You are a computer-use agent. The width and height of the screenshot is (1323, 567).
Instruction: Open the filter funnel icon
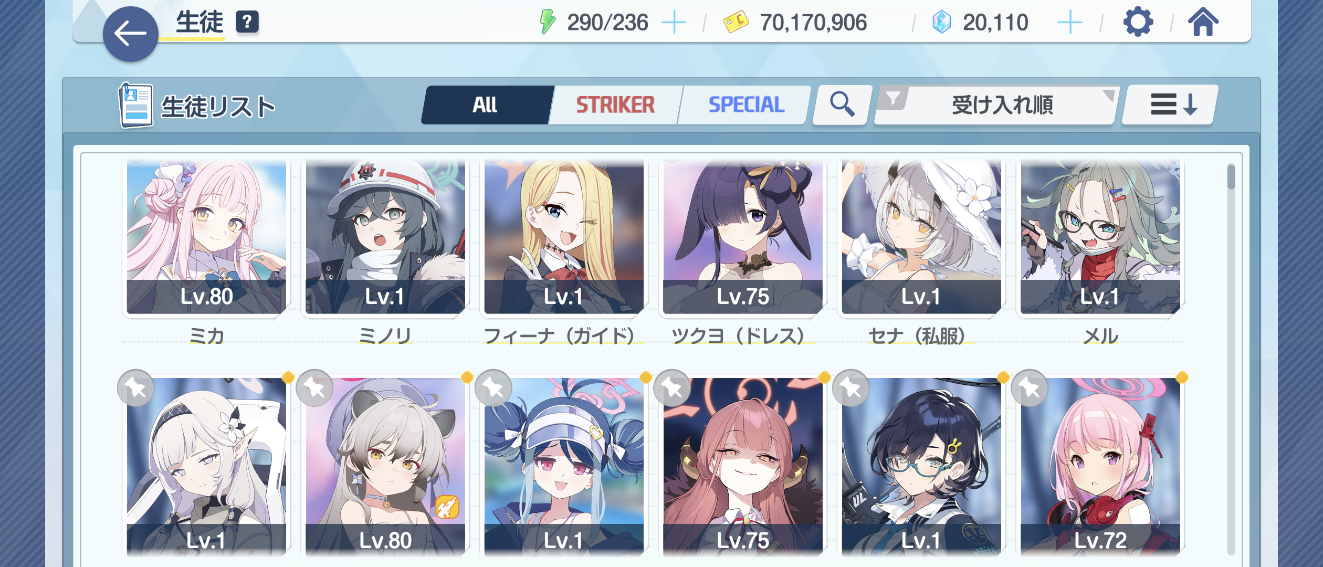893,98
